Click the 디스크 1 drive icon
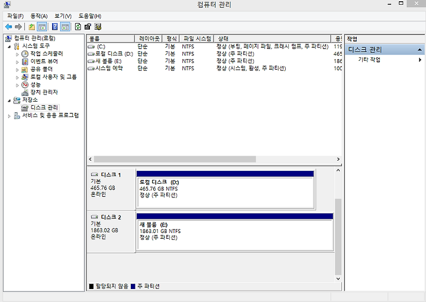The width and height of the screenshot is (426, 302). [x=94, y=174]
